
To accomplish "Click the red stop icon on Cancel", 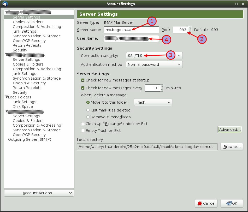I will click(x=200, y=203).
